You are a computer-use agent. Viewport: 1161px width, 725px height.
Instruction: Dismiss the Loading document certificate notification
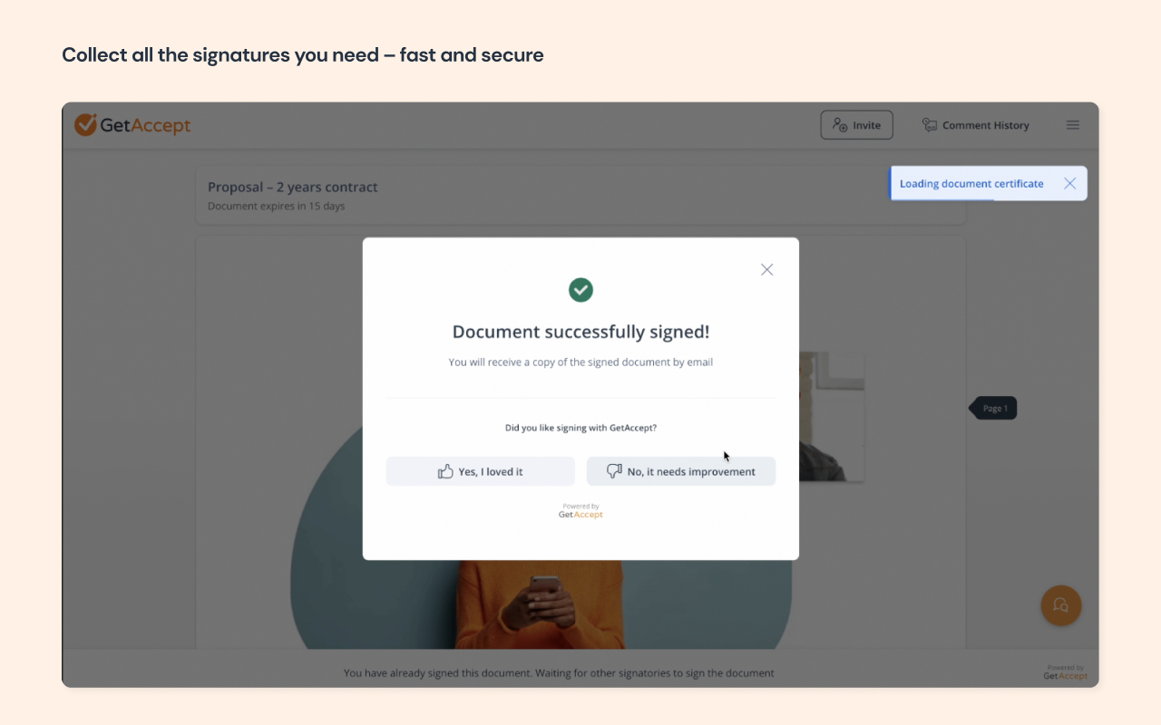[x=1069, y=183]
